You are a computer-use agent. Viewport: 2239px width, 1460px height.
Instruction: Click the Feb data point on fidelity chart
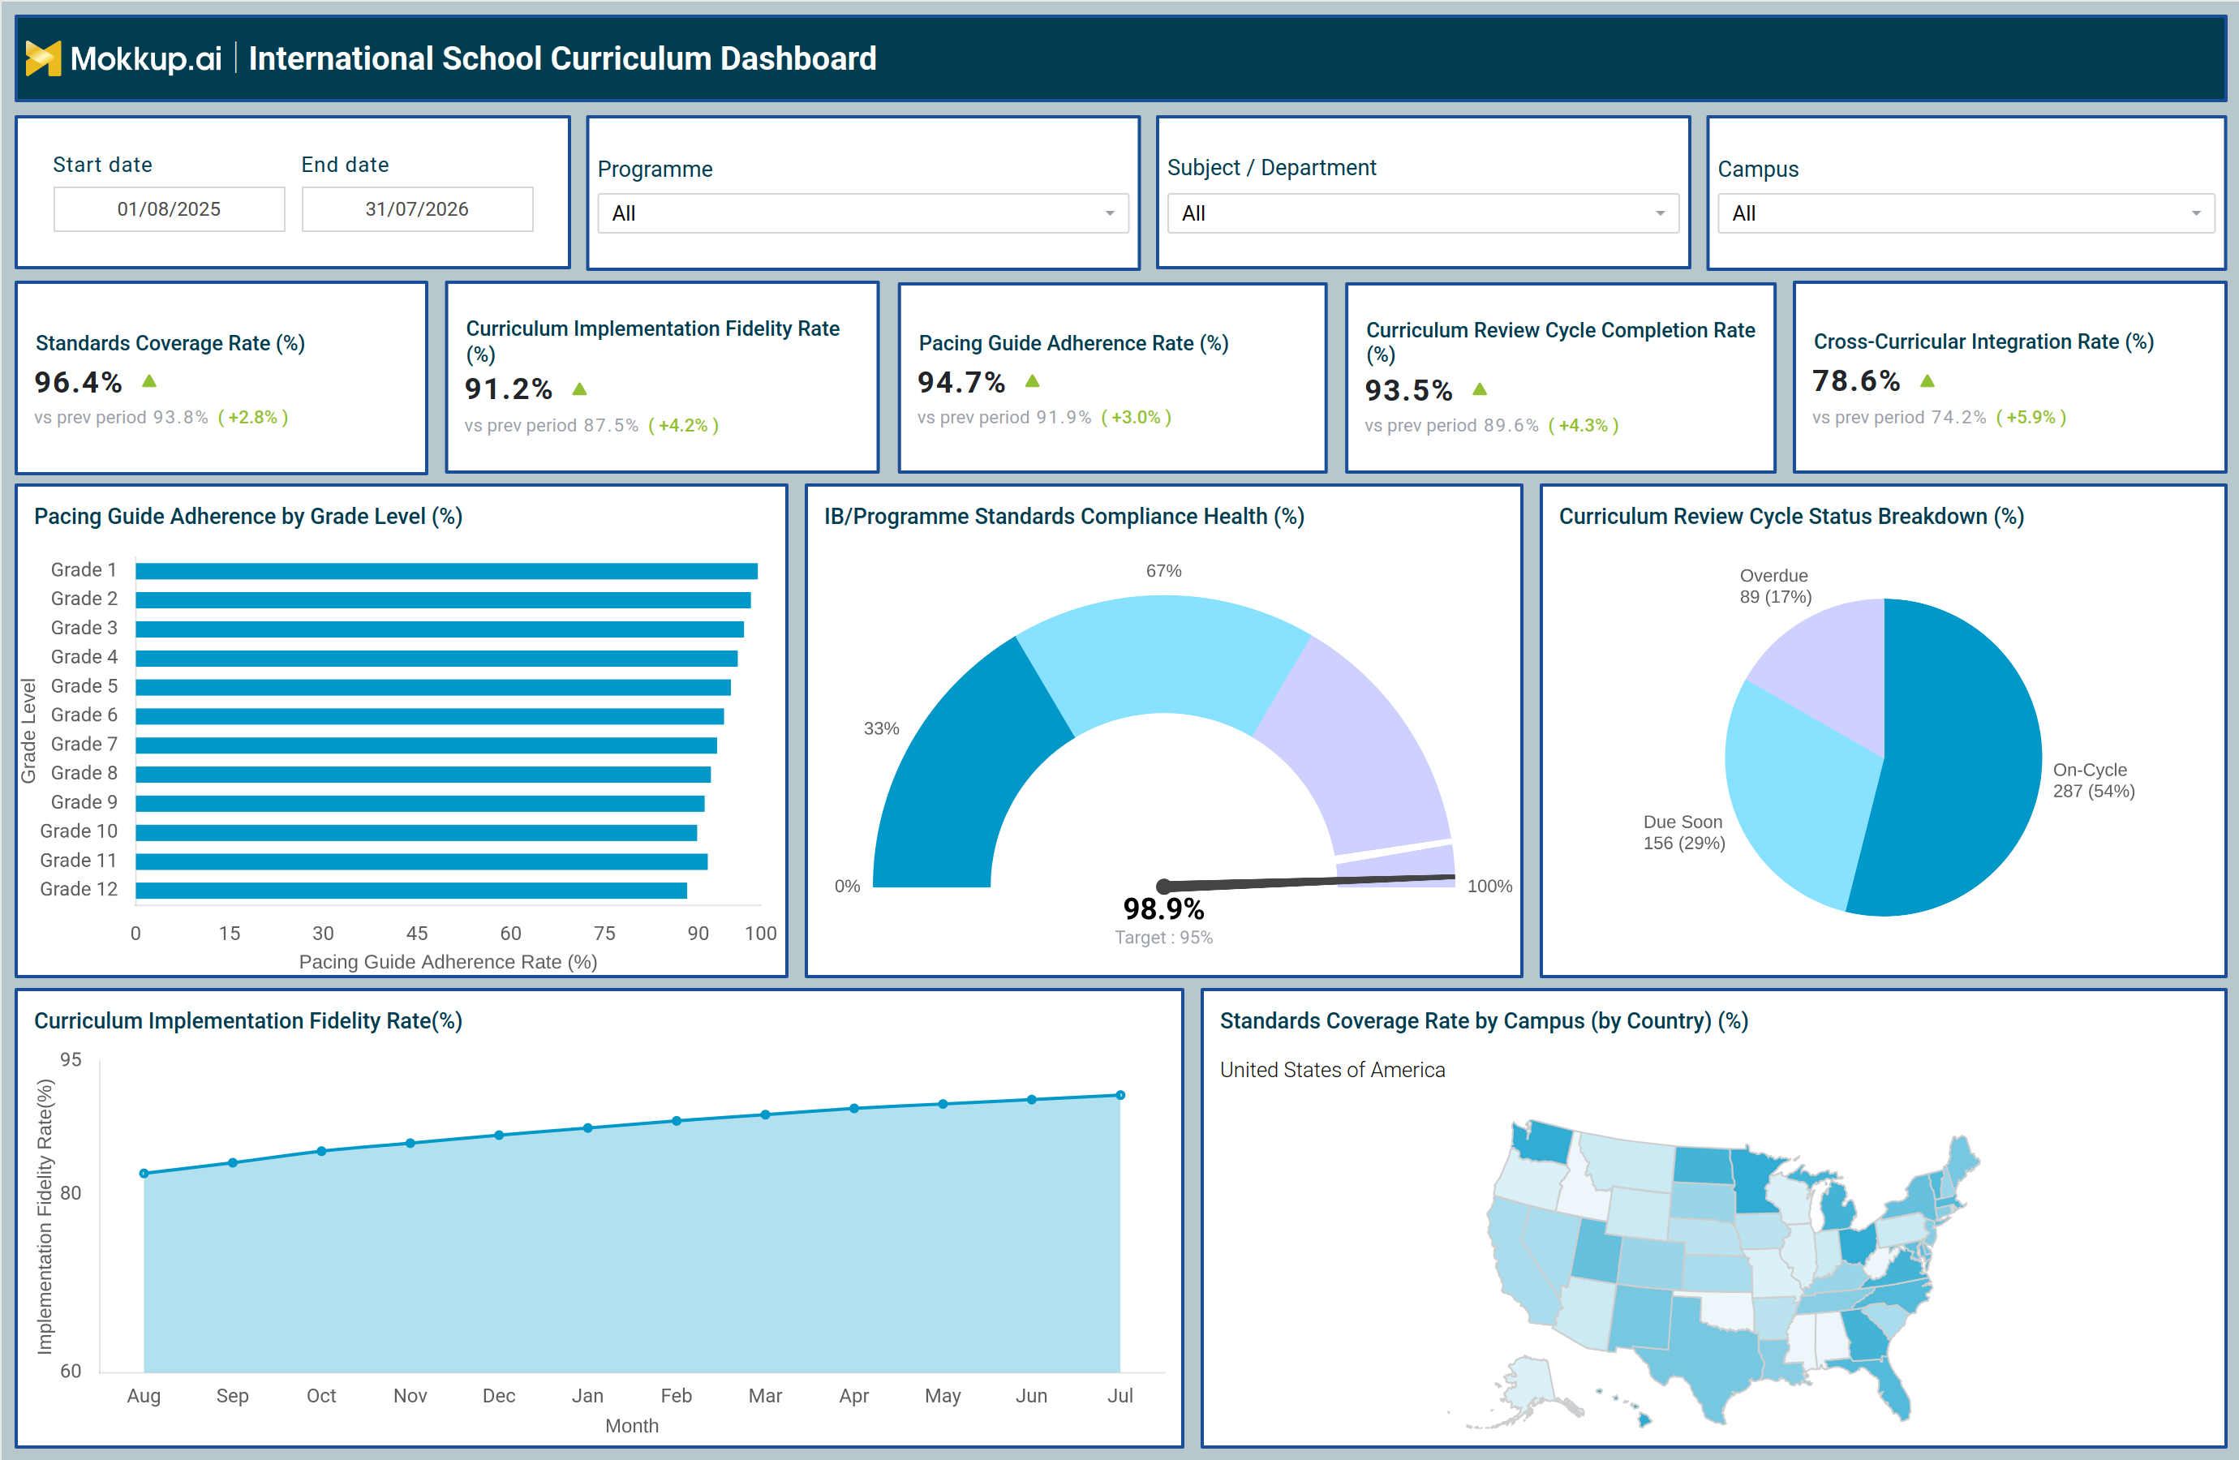(677, 1120)
